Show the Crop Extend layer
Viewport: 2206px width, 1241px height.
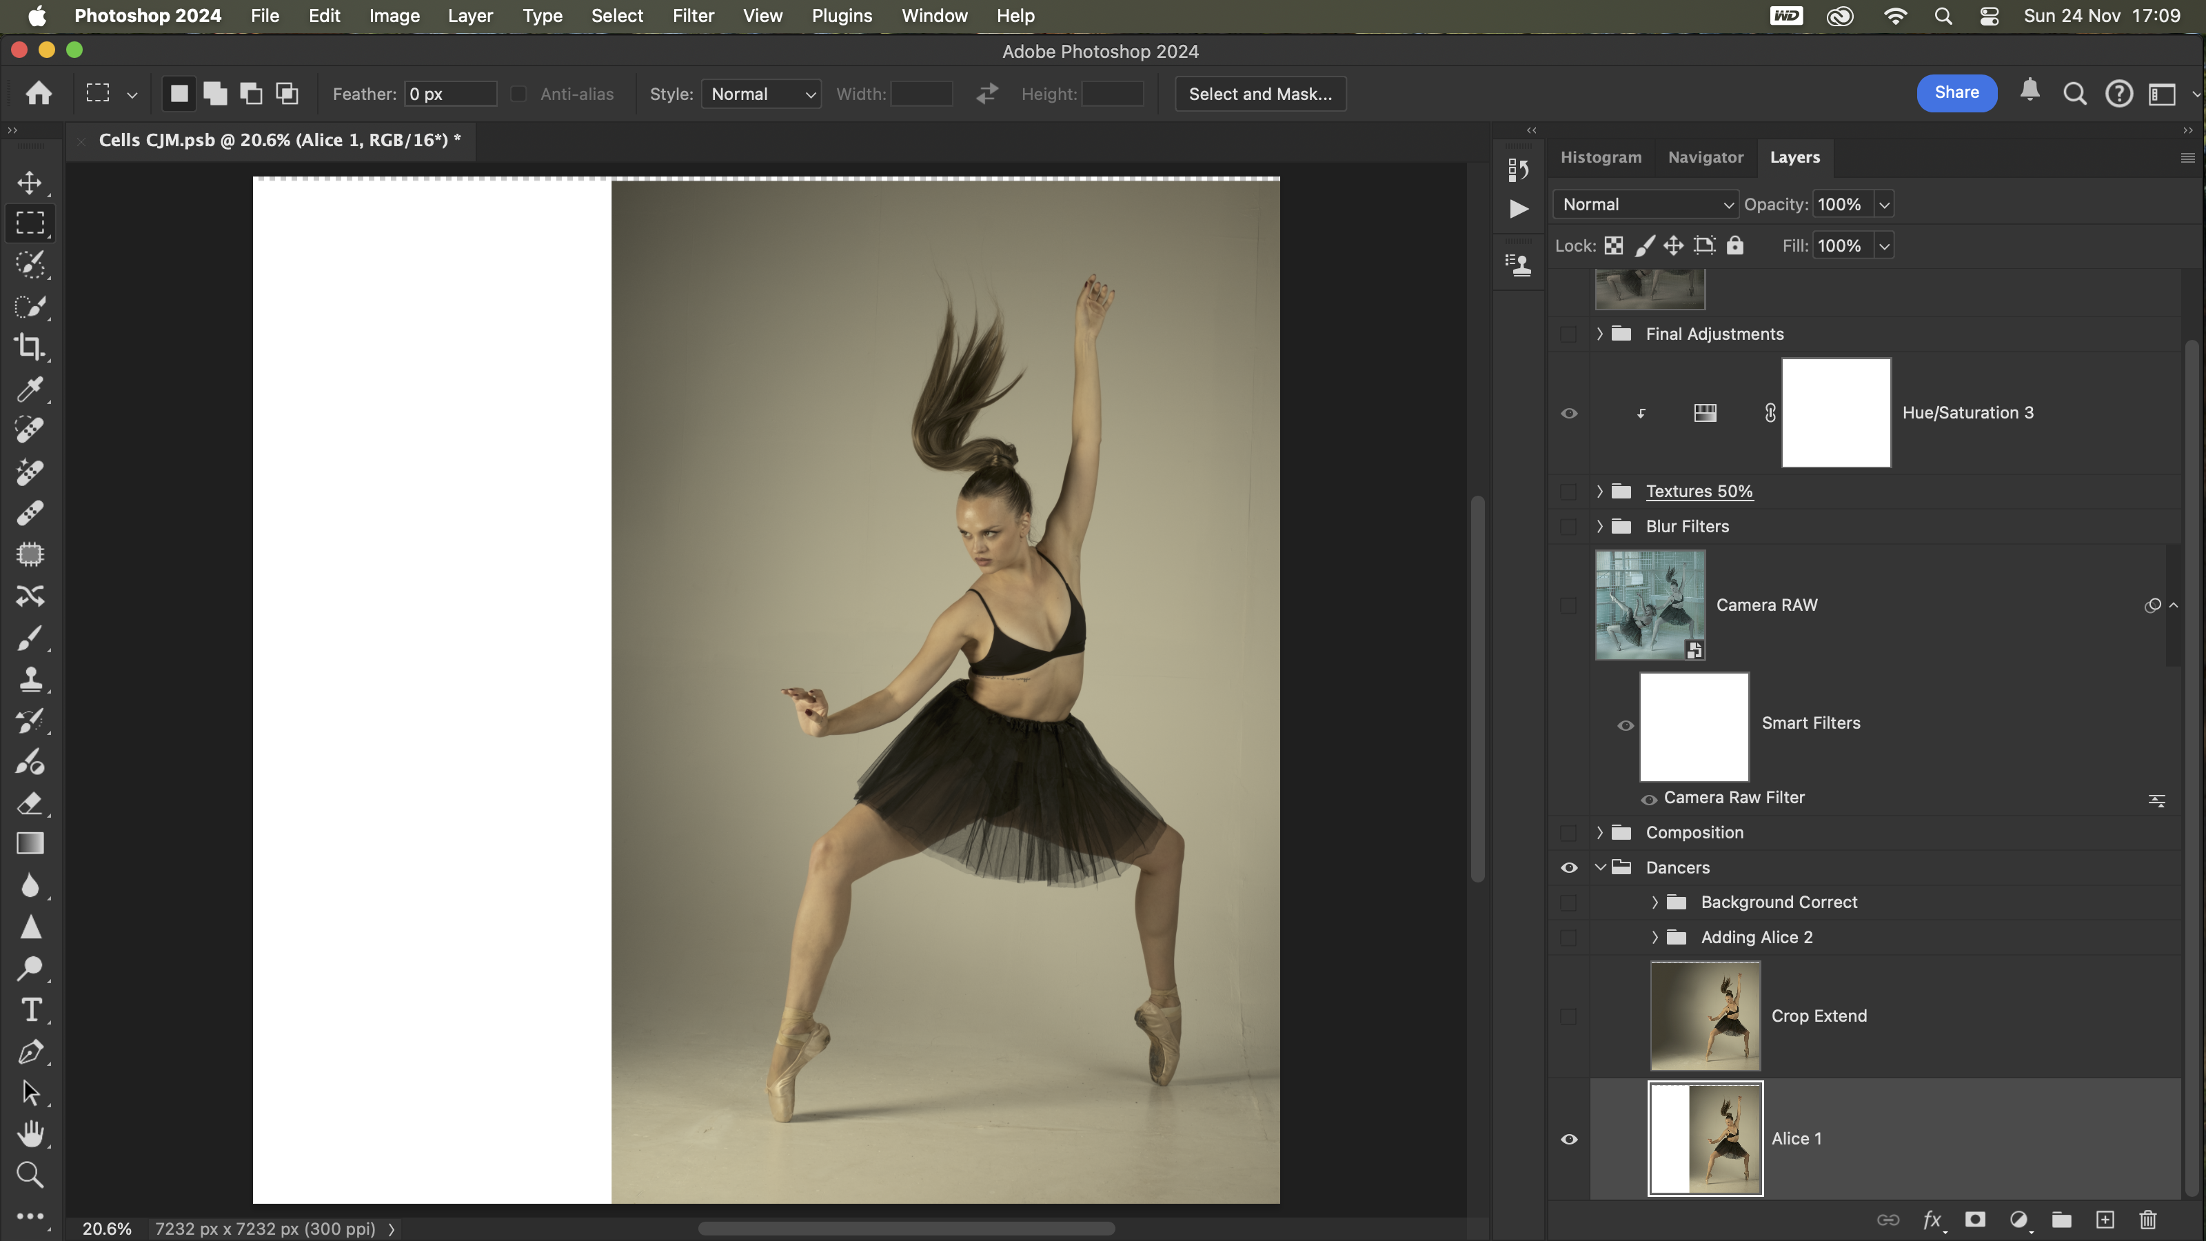[x=1569, y=1016]
